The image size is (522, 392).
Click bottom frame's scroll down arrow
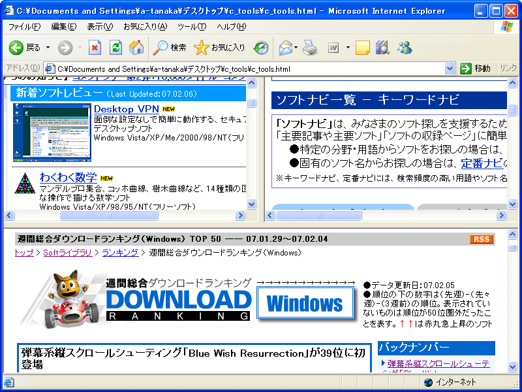click(x=512, y=367)
